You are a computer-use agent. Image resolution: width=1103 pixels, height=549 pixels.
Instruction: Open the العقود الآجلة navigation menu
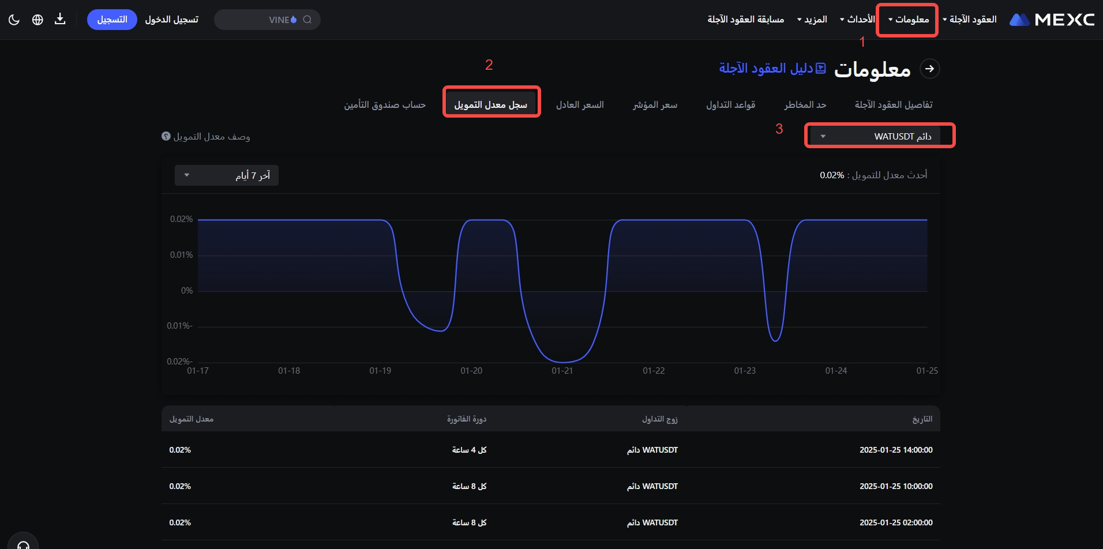tap(970, 20)
